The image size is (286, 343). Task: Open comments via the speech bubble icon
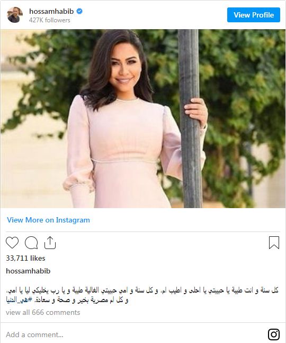click(x=31, y=243)
